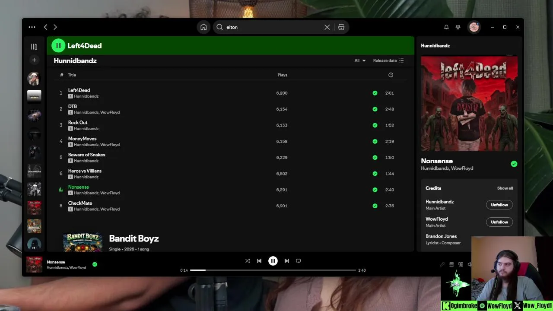This screenshot has width=553, height=311.
Task: Toggle saved checkmark in the now playing bar
Action: (x=95, y=264)
